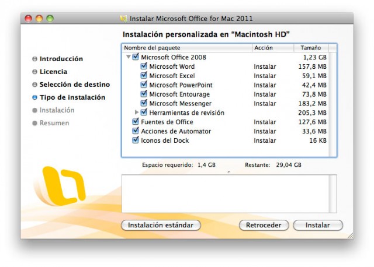Select the Fuentes de Office row label
Screen dimensions: 374x267
click(167, 122)
